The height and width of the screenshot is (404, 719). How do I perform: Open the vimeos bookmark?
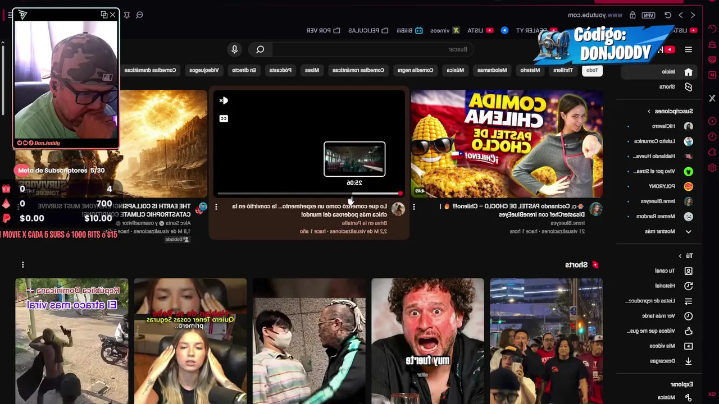coord(444,30)
